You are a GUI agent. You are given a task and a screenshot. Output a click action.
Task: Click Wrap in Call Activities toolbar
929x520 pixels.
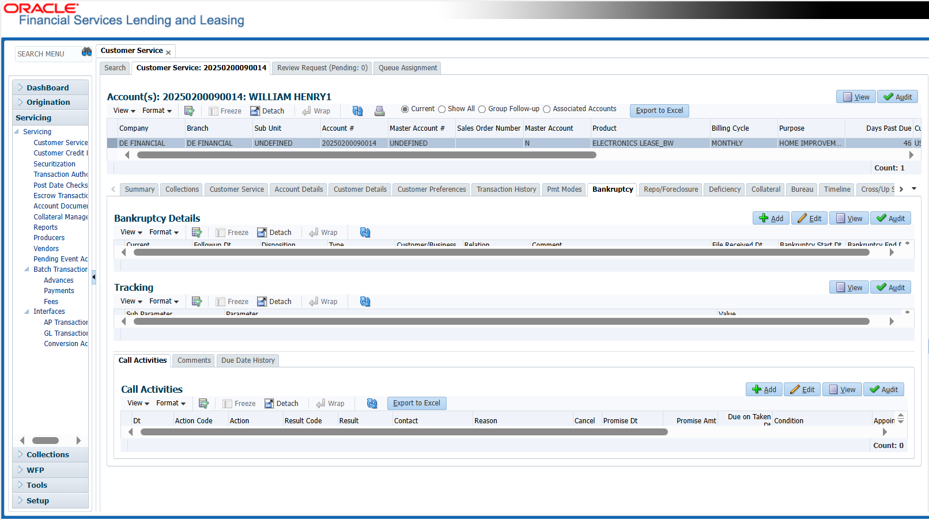coord(330,404)
